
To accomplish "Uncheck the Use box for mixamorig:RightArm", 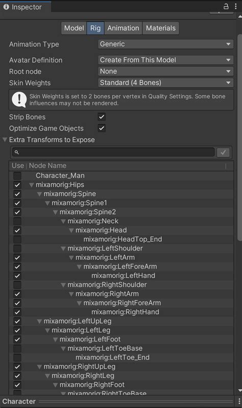I will (x=17, y=294).
